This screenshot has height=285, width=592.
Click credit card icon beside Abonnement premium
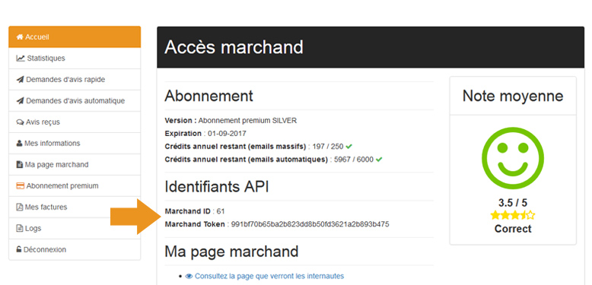coord(21,186)
